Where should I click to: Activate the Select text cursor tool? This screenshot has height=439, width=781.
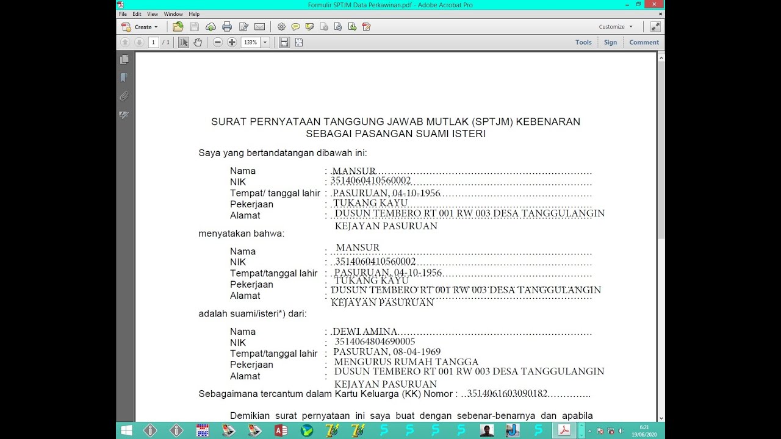(184, 42)
